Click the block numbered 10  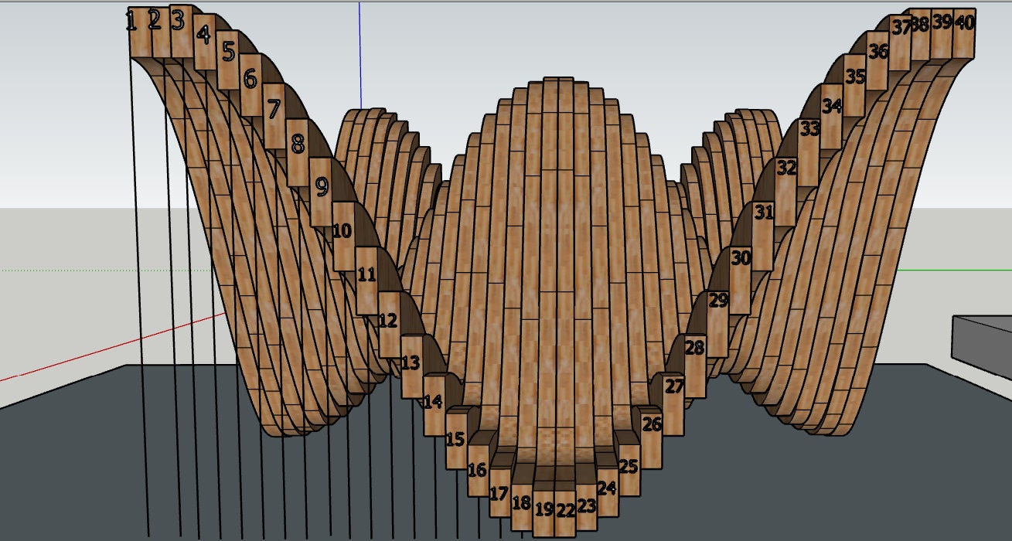[x=343, y=236]
